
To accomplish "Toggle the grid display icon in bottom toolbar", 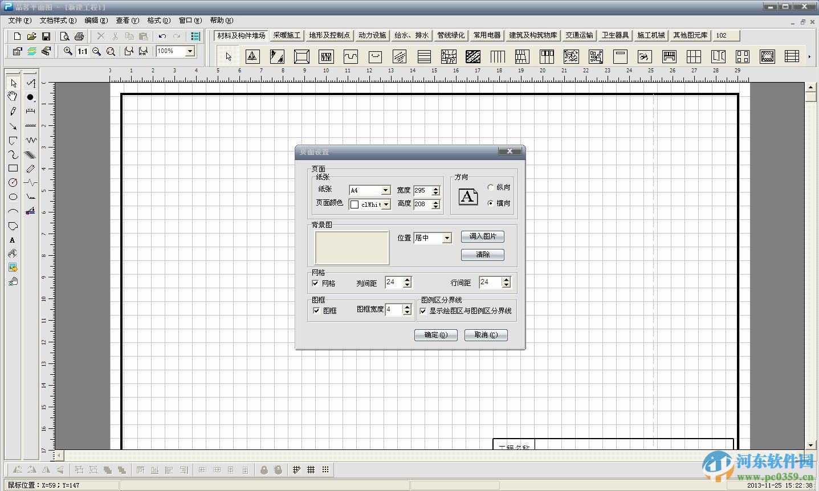I will pyautogui.click(x=311, y=470).
